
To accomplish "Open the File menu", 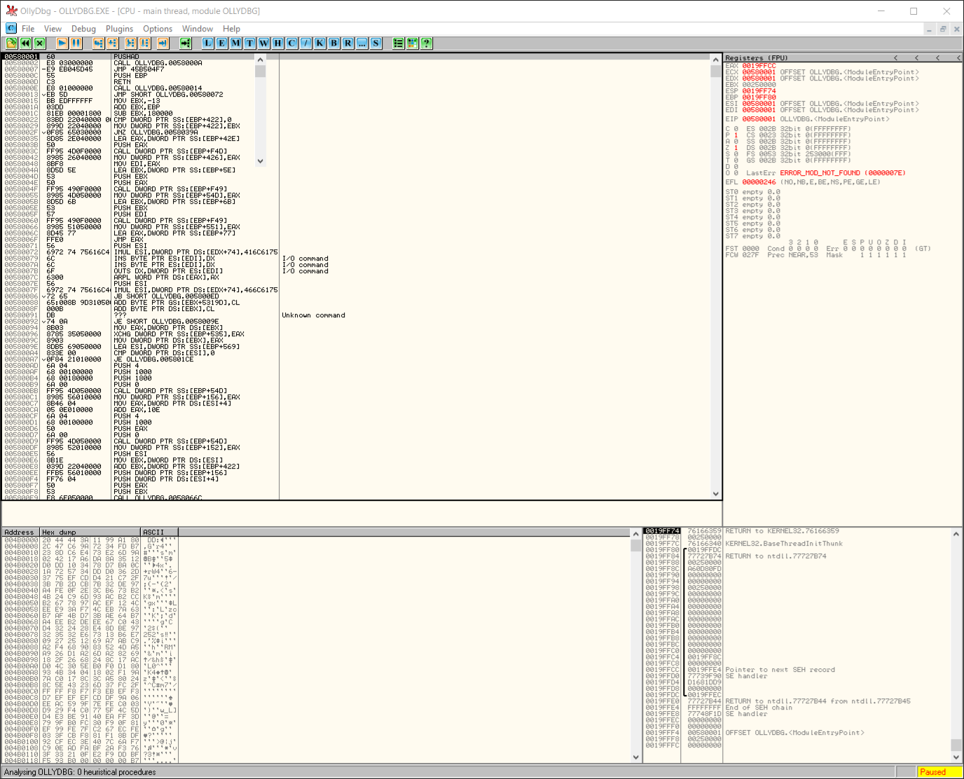I will coord(28,29).
